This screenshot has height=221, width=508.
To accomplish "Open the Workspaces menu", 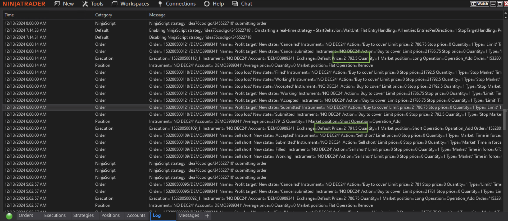I will (x=130, y=4).
